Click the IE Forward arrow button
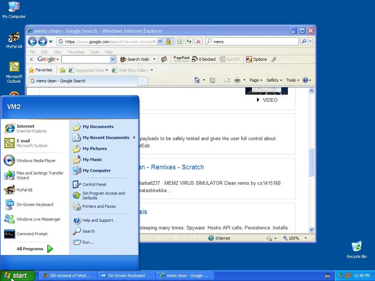375x281 pixels. pyautogui.click(x=42, y=42)
